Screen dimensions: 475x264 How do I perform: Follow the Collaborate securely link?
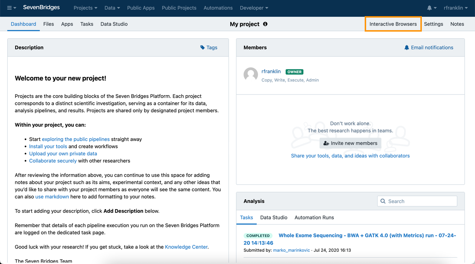pos(53,161)
